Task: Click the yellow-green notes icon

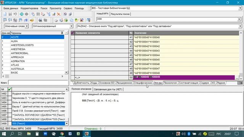Action: tap(77, 20)
